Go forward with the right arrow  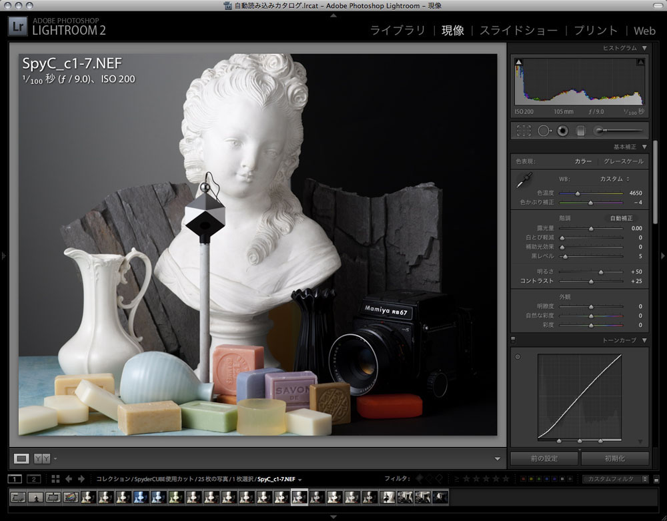pos(81,479)
